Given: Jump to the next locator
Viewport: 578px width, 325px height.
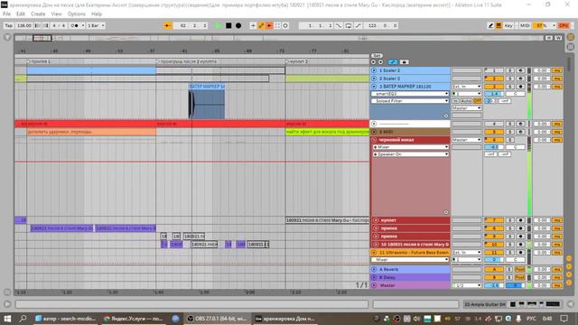Looking at the screenshot, I should [381, 62].
